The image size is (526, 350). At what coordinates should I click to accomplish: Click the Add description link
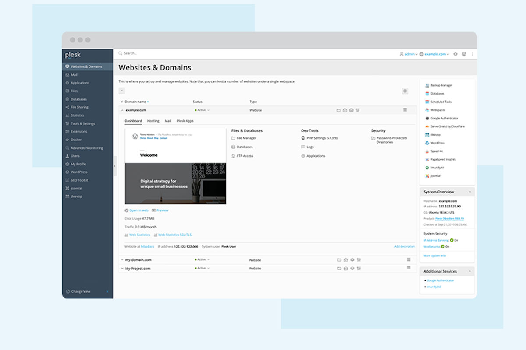click(404, 247)
